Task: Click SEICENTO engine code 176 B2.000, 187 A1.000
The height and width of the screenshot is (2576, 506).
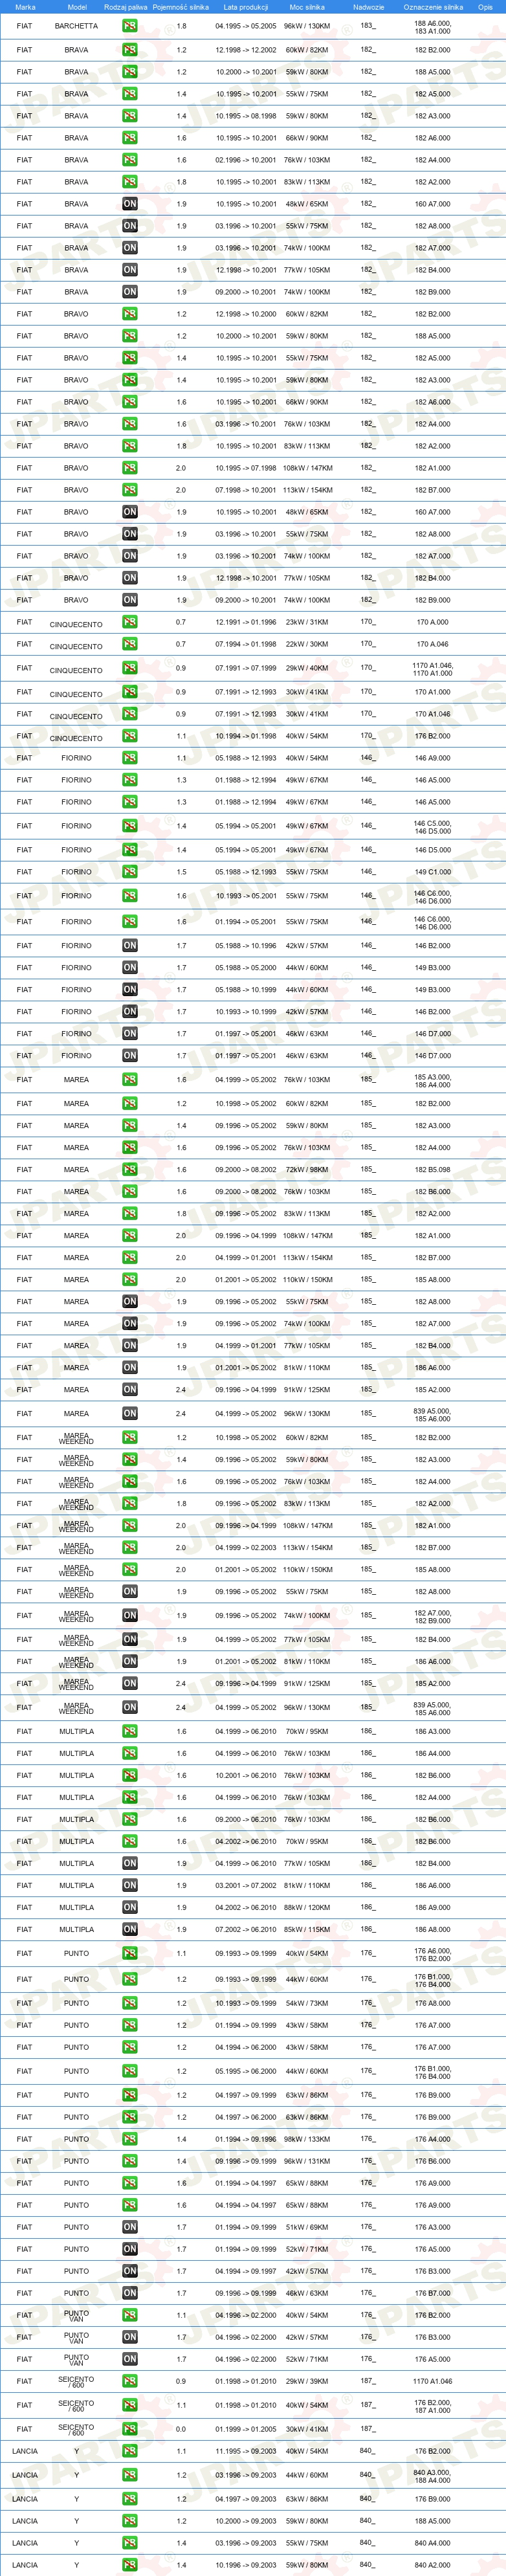Action: coord(433,2406)
